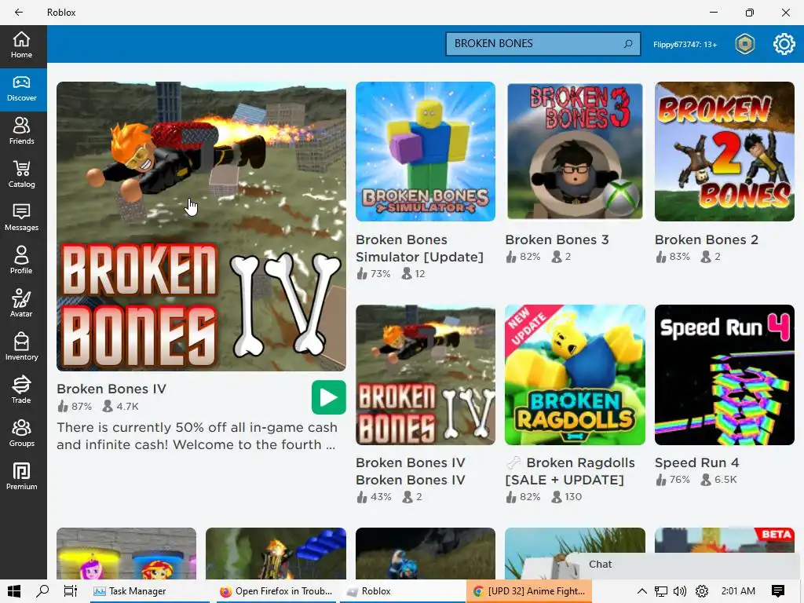Open the Speed Run 4 thumbnail
804x603 pixels.
point(725,375)
